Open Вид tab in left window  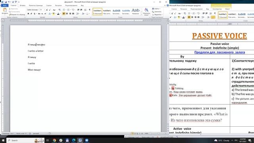(82, 5)
